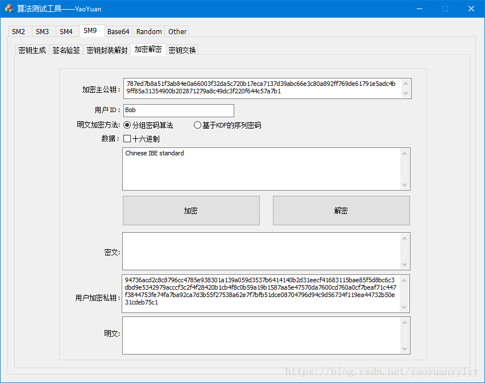485x383 pixels.
Task: Close the 算法测试工具 window
Action: point(471,9)
